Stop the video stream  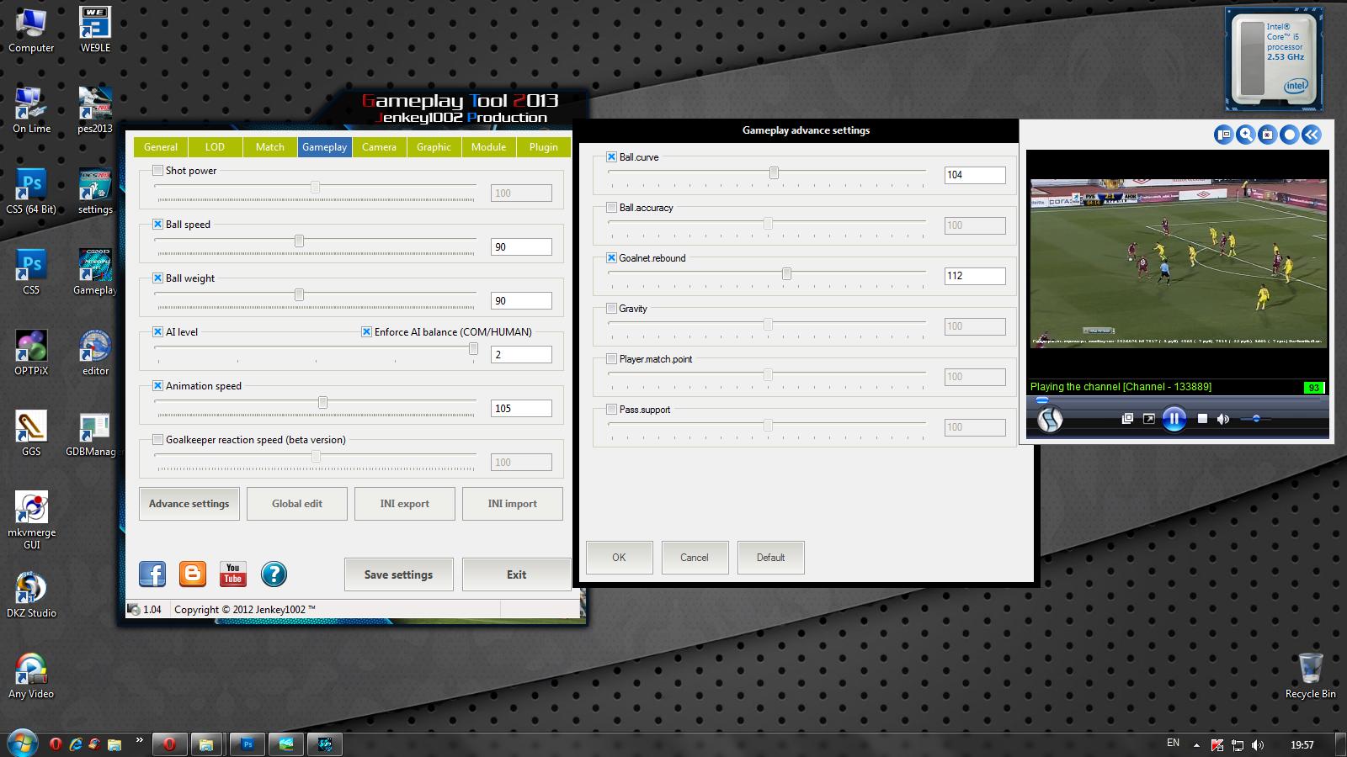pos(1202,419)
